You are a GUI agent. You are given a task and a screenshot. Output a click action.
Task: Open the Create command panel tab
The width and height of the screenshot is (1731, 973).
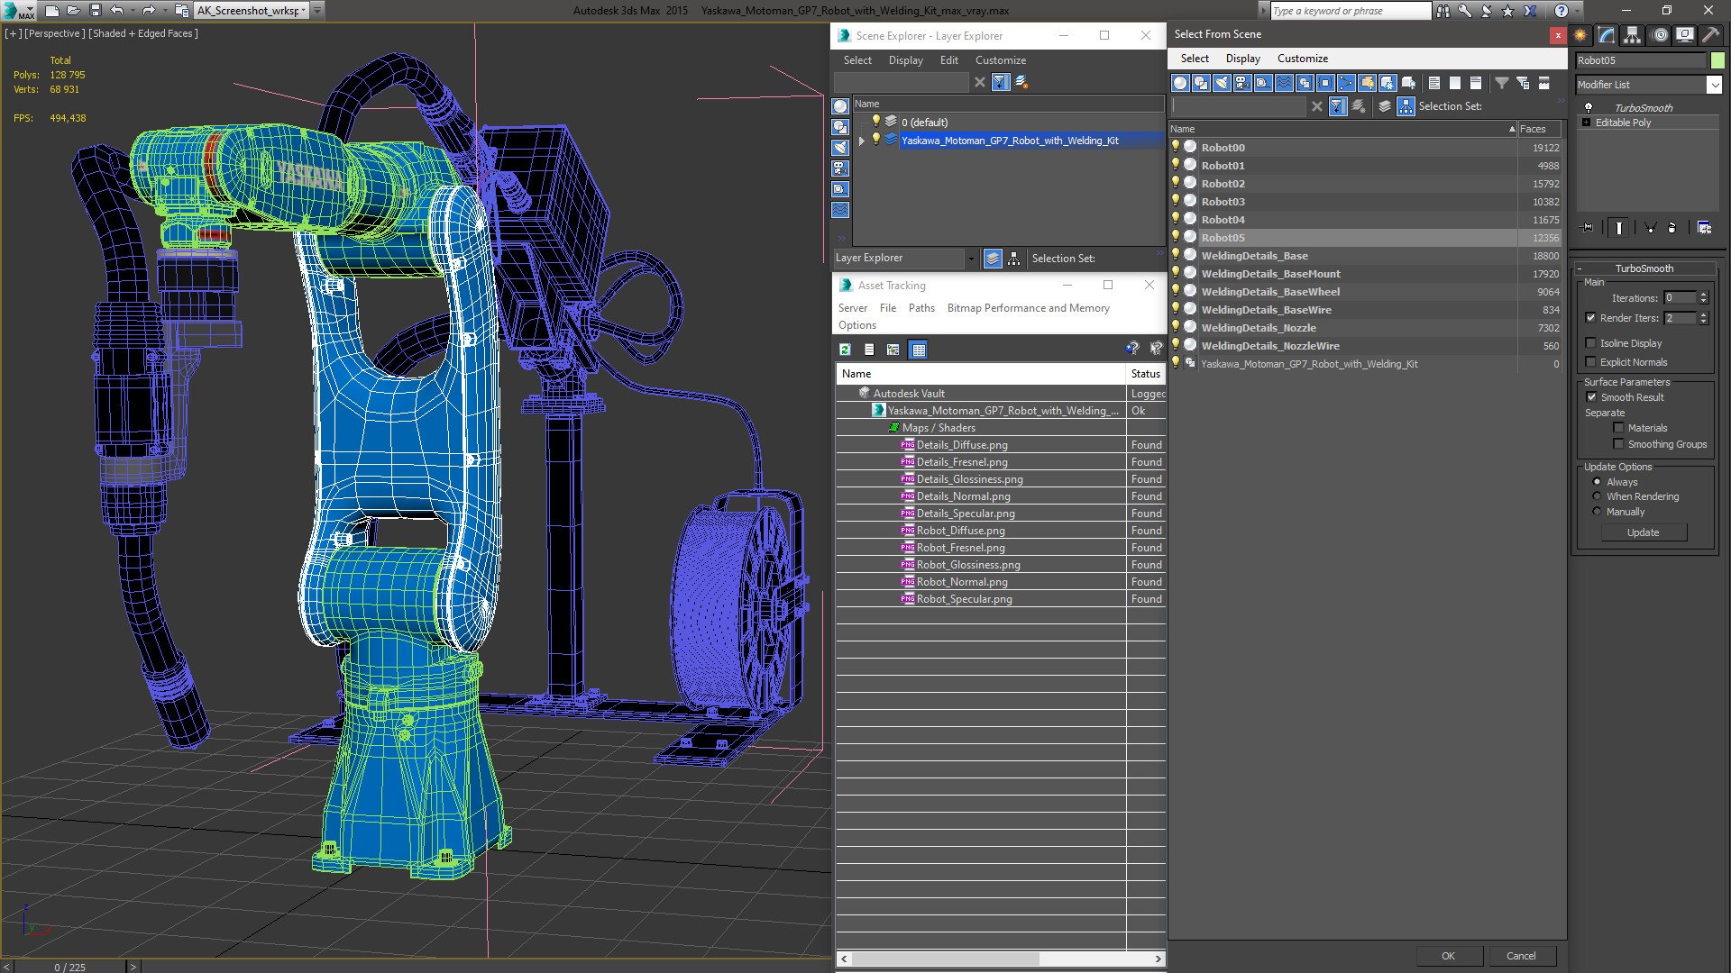[x=1580, y=35]
